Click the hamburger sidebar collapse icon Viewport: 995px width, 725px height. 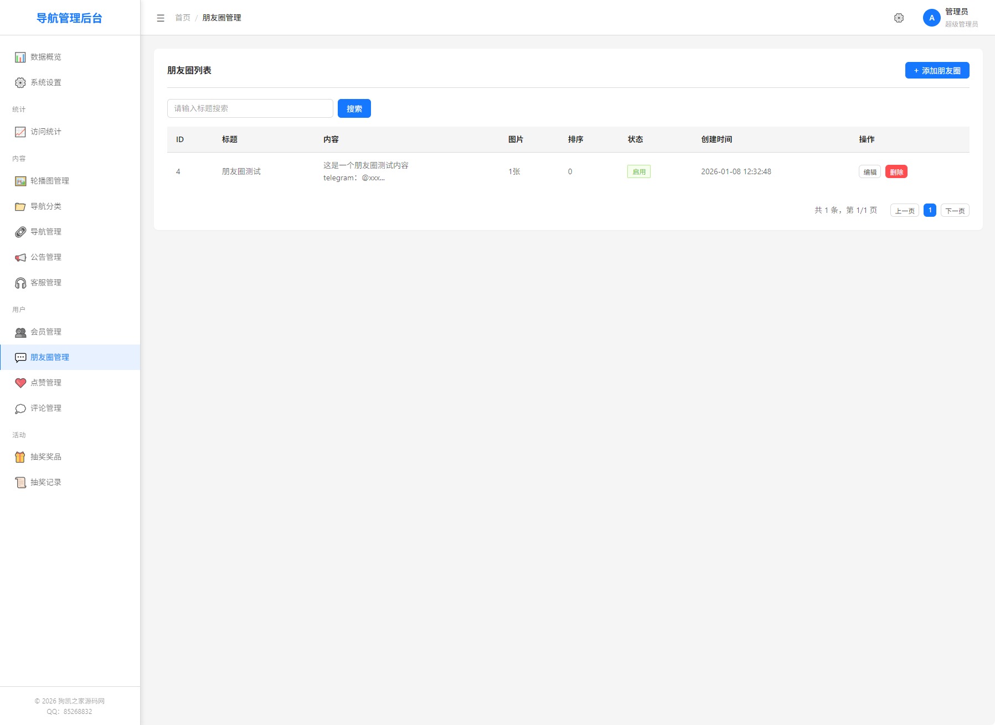coord(161,18)
